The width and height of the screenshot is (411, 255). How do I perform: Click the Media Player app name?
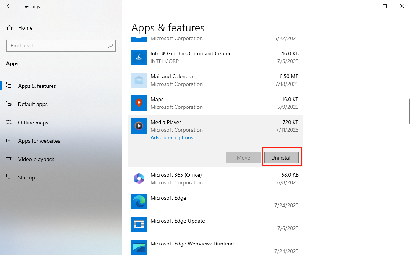(166, 122)
